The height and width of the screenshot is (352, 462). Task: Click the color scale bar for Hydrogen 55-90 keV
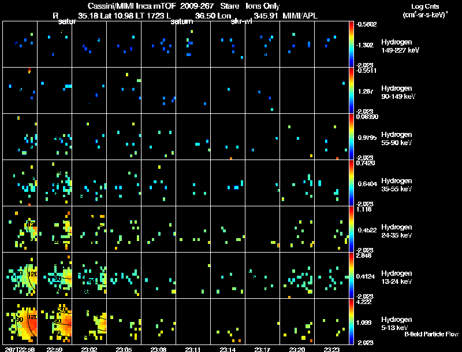[x=351, y=136]
